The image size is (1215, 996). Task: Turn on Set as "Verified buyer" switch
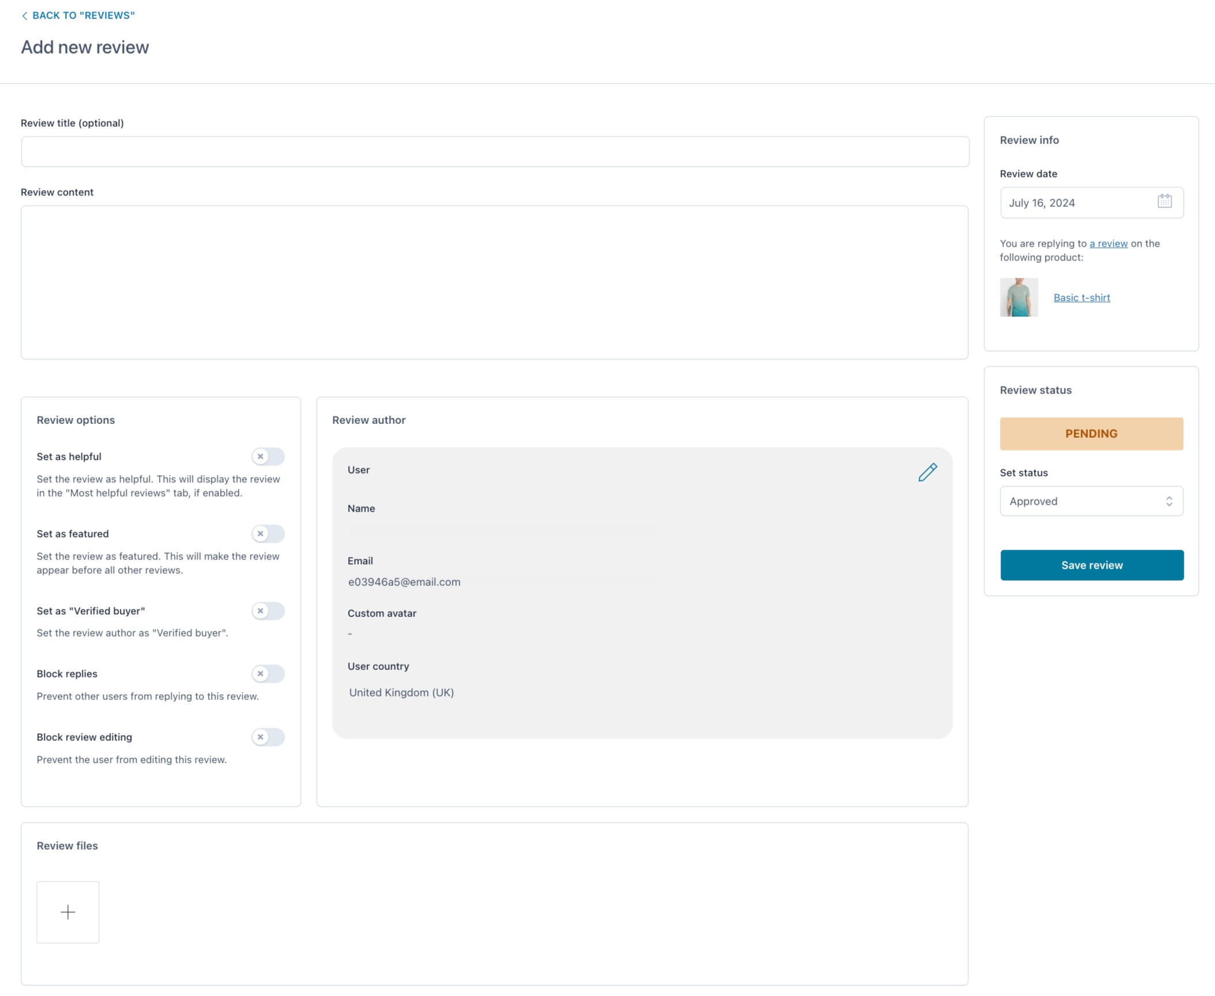pyautogui.click(x=268, y=611)
